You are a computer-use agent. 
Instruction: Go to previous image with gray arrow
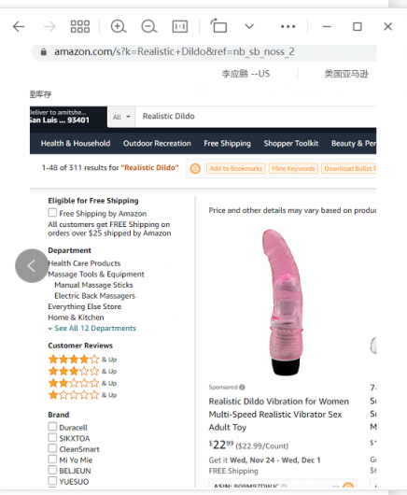click(32, 266)
